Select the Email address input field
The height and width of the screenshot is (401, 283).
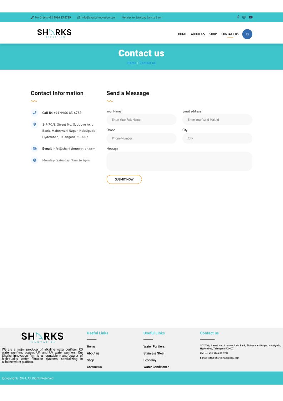[x=217, y=120]
